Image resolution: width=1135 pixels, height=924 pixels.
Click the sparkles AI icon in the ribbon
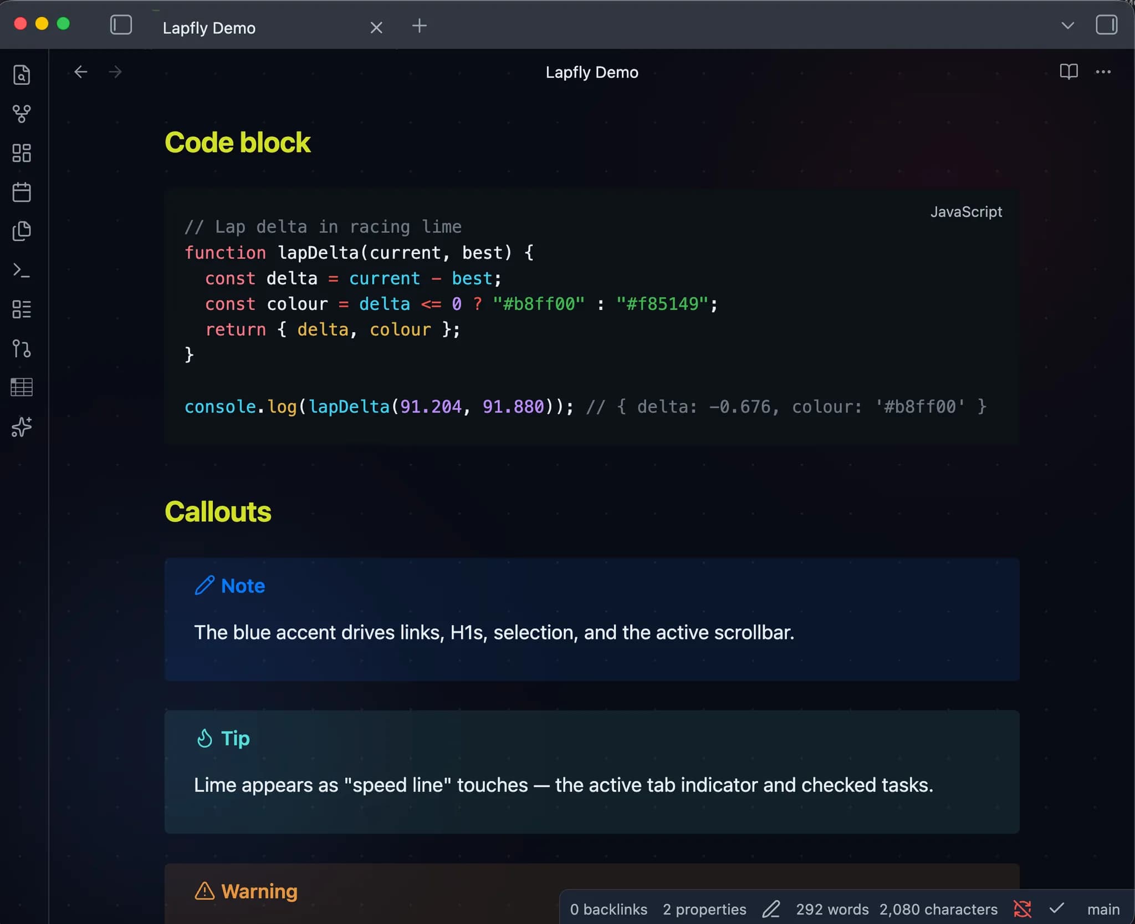click(22, 427)
